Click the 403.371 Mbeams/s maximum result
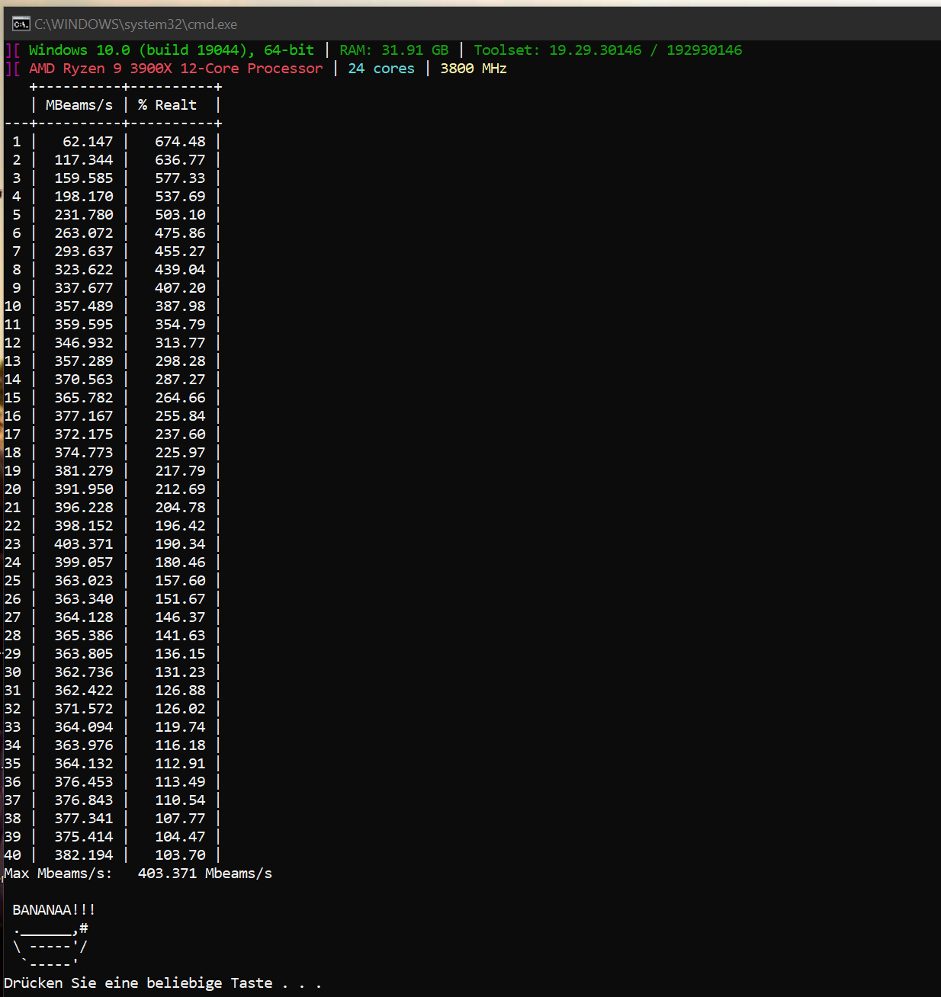This screenshot has height=997, width=941. point(205,874)
